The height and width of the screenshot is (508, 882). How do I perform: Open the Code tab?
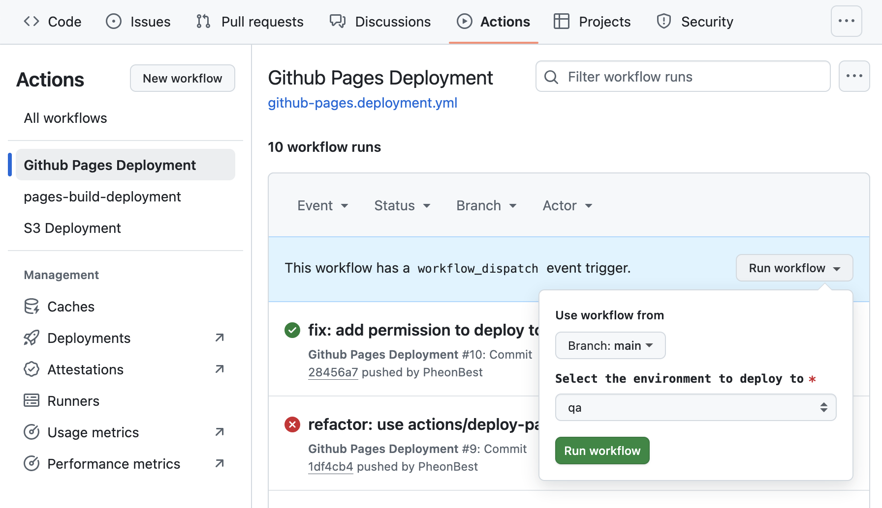52,22
